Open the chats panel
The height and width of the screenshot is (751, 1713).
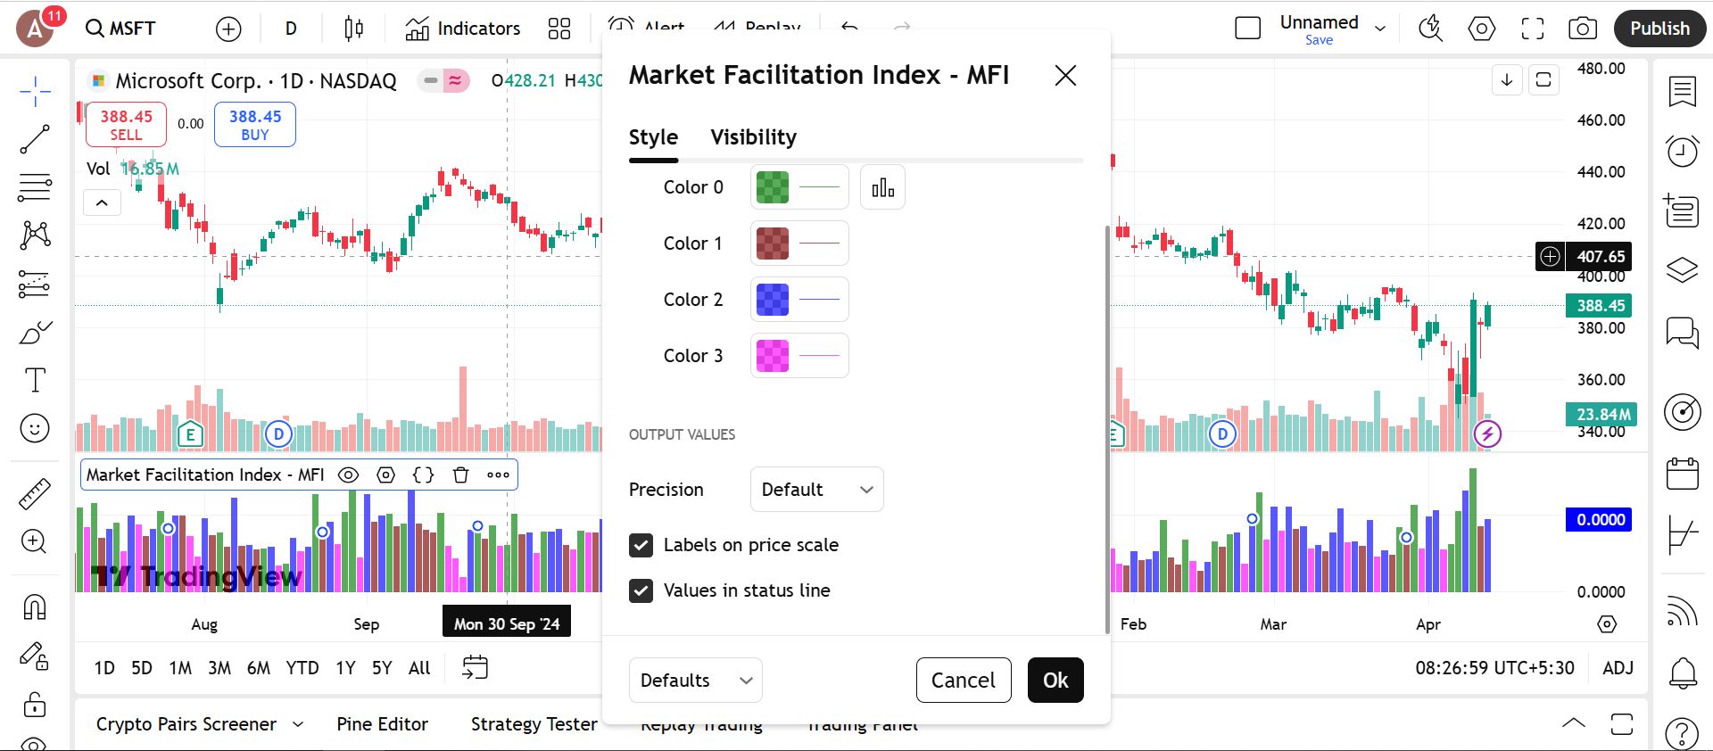pyautogui.click(x=1683, y=333)
